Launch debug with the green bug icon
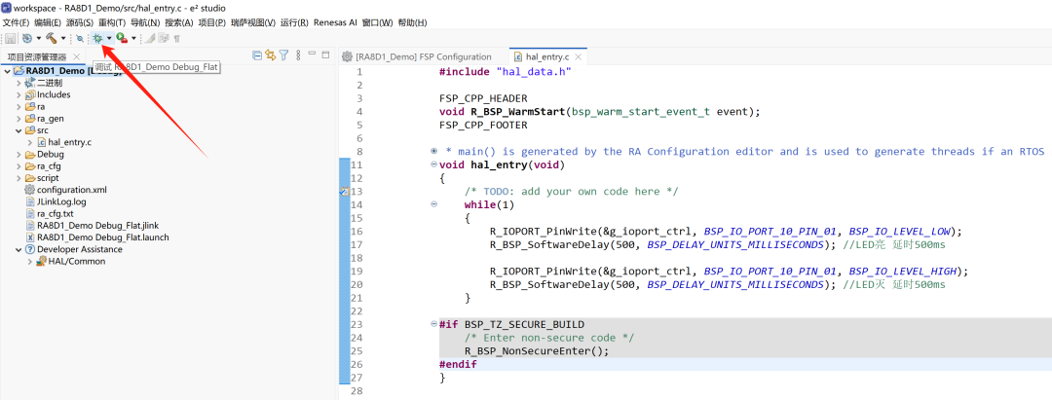This screenshot has height=400, width=1052. click(97, 38)
